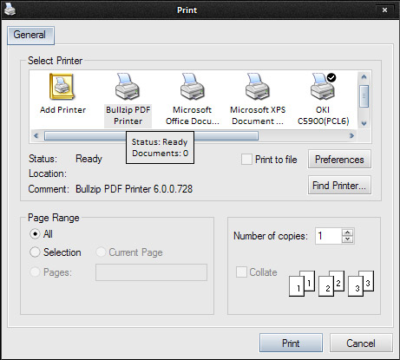Select the Add Printer icon
Viewport: 400px width, 360px height.
point(62,87)
